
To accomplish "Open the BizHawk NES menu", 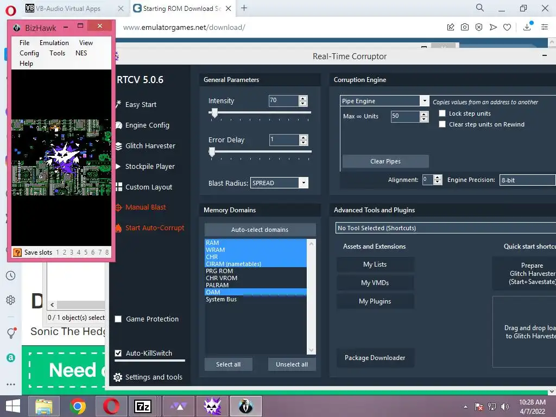I will pyautogui.click(x=81, y=53).
